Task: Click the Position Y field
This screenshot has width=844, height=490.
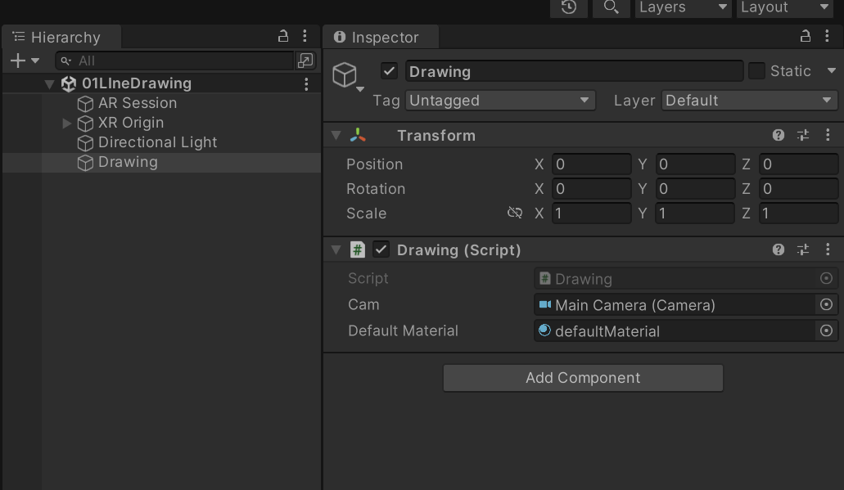Action: [x=695, y=164]
